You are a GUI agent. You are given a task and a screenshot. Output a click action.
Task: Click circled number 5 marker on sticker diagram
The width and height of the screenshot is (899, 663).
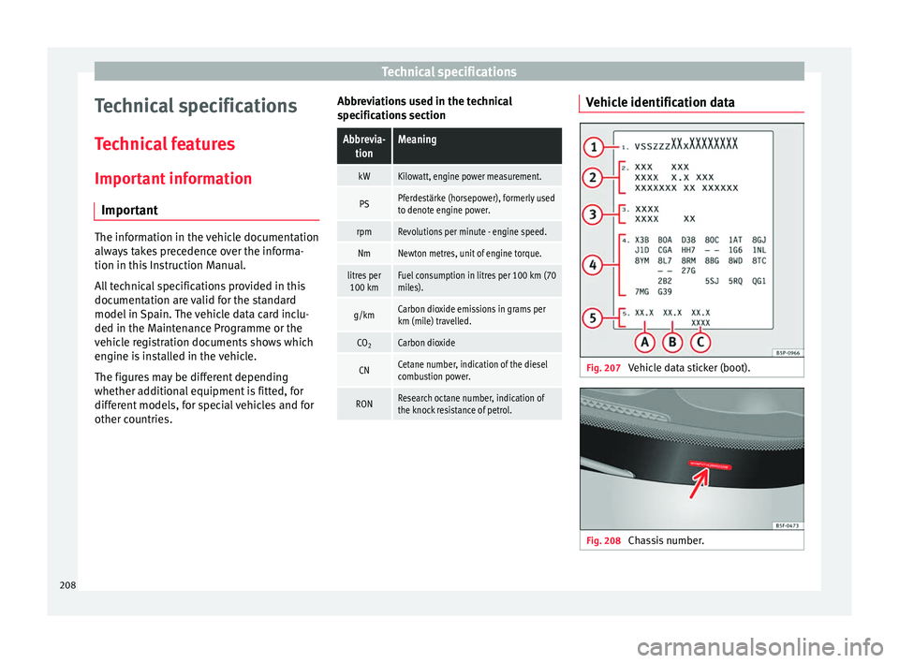(x=594, y=317)
